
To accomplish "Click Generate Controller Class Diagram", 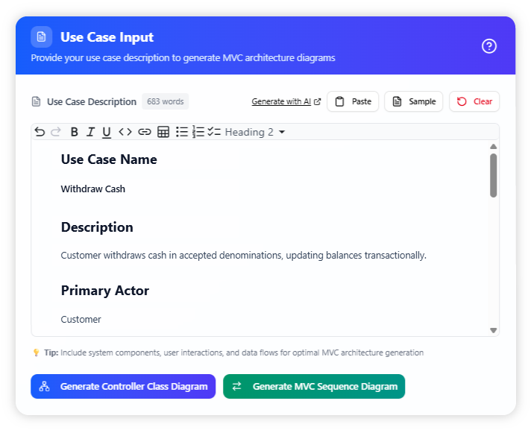I will [x=123, y=386].
